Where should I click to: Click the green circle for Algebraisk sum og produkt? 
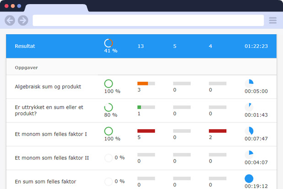(109, 84)
